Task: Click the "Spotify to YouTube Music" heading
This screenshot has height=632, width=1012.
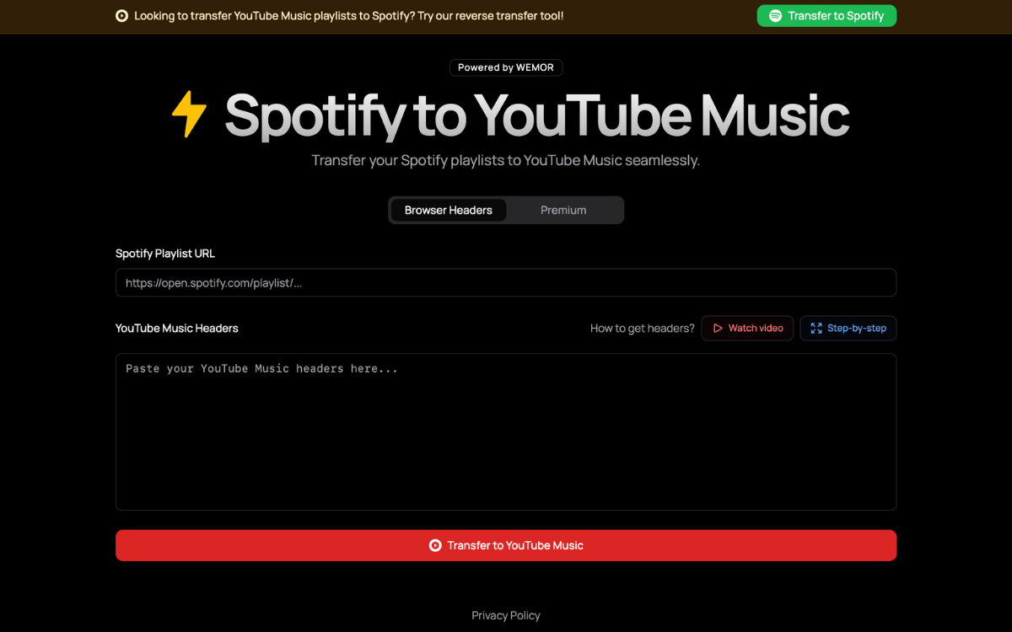Action: click(x=536, y=115)
